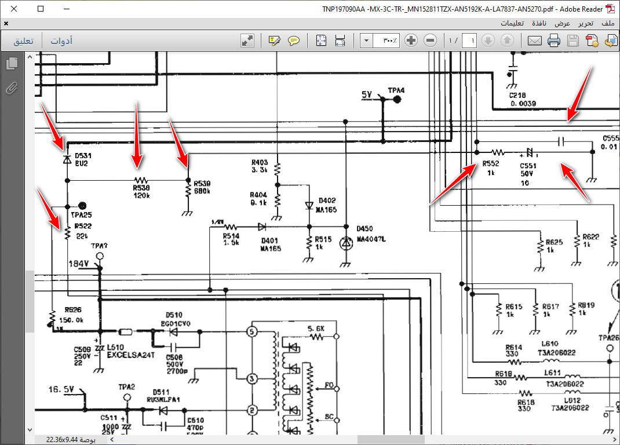Fit one full page to window
The height and width of the screenshot is (445, 620).
coord(321,41)
